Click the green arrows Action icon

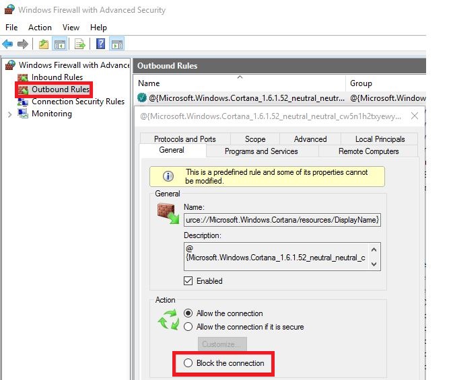pos(168,319)
